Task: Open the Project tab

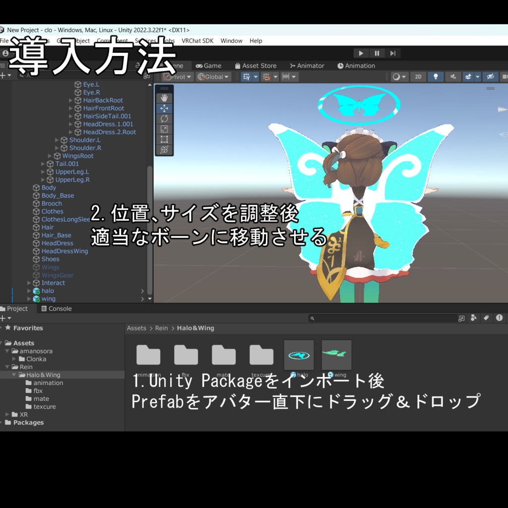Action: 14,309
